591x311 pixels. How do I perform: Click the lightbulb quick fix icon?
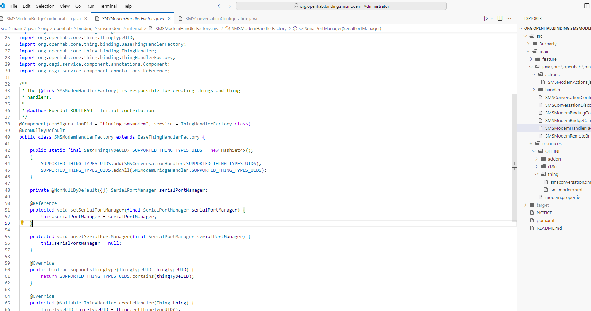tap(22, 222)
